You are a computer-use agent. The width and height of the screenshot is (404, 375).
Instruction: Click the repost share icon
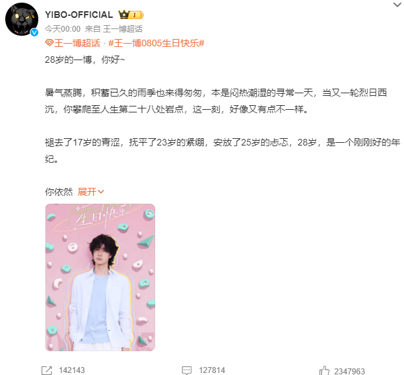pos(47,370)
